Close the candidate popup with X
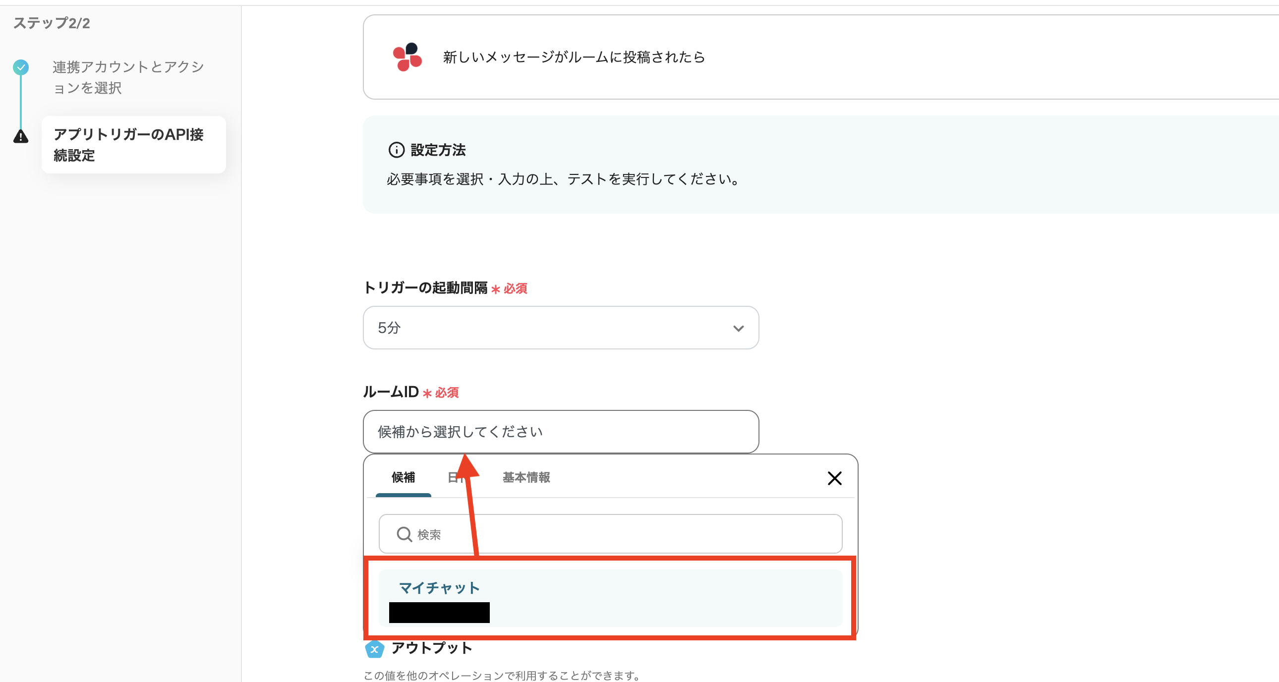The width and height of the screenshot is (1279, 682). point(834,478)
